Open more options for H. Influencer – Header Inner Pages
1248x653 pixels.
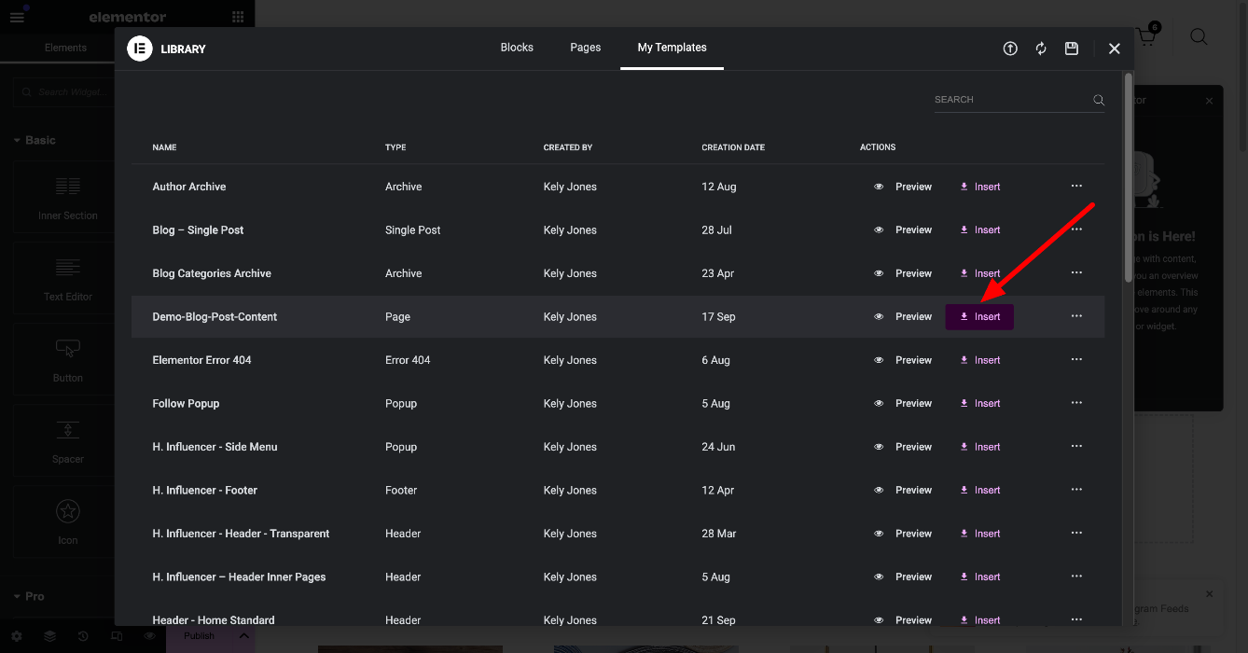pos(1076,577)
